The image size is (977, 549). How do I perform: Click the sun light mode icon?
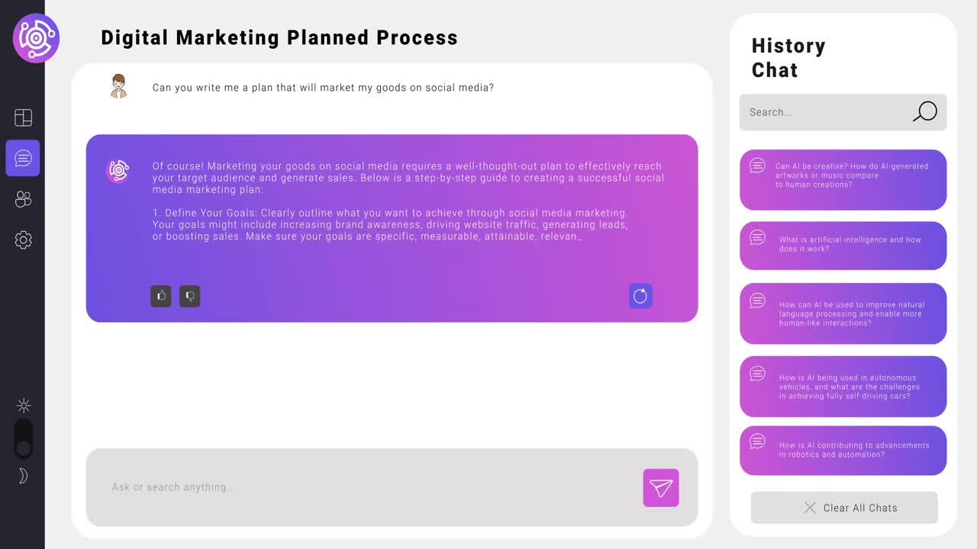point(24,405)
